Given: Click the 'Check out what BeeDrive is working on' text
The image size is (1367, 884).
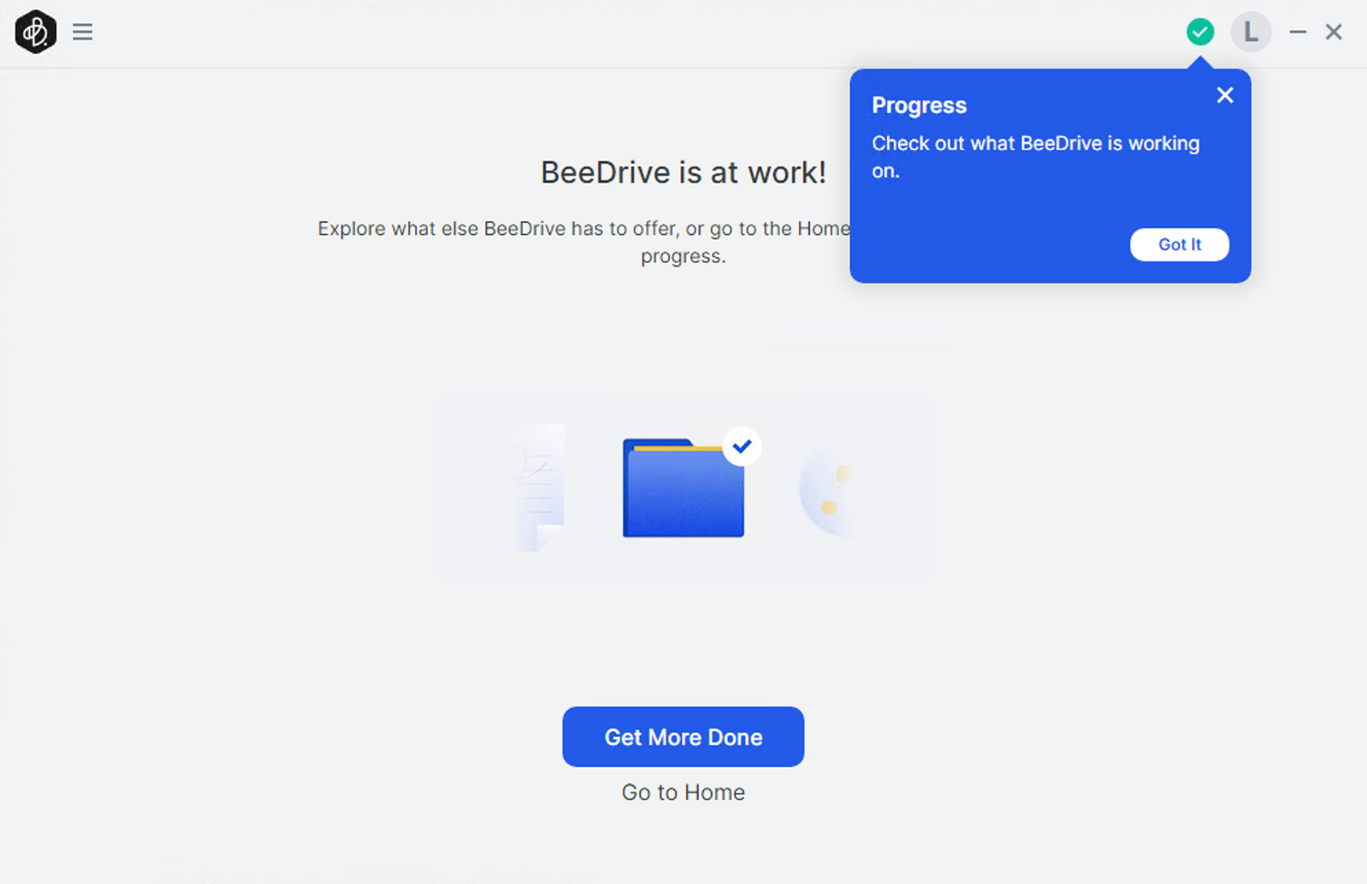Looking at the screenshot, I should point(1036,157).
